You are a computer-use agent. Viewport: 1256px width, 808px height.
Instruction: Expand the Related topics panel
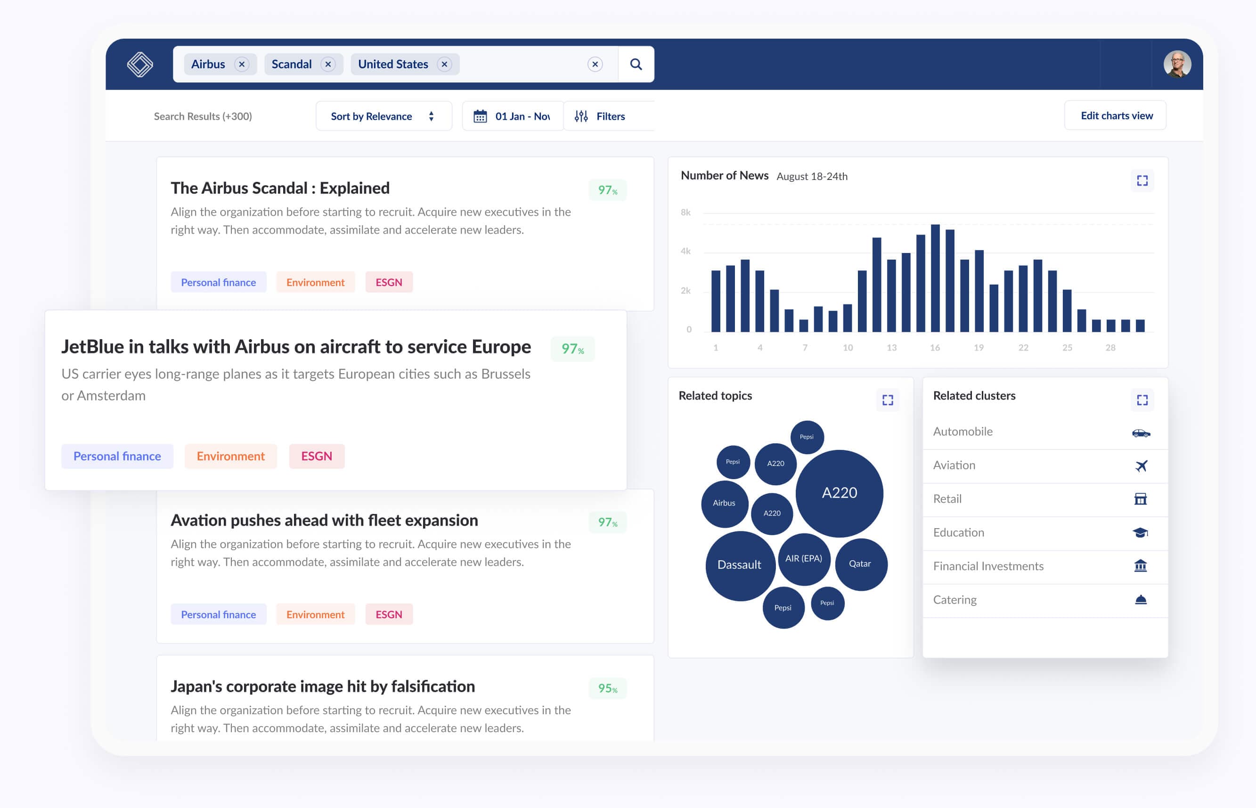tap(887, 400)
